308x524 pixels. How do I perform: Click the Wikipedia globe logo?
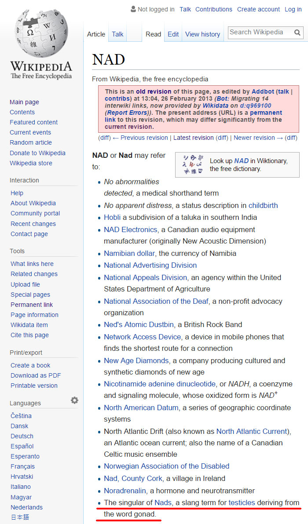(41, 33)
